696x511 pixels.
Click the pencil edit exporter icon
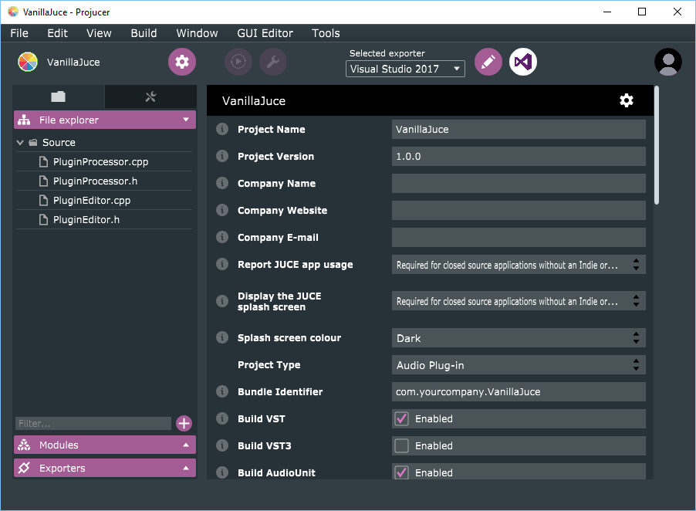coord(488,62)
